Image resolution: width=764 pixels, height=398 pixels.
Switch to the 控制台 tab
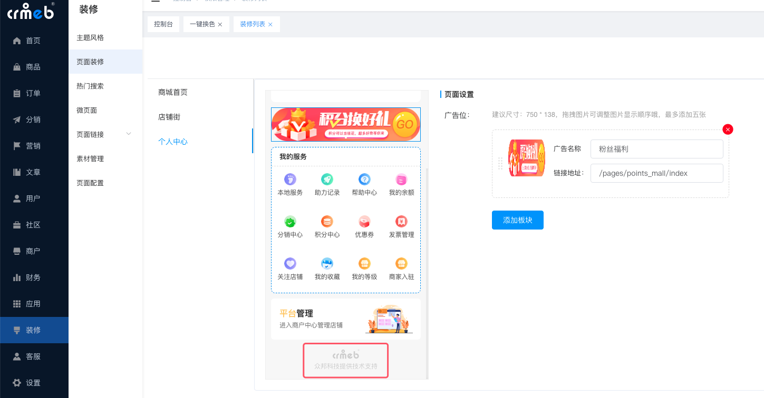[x=163, y=24]
